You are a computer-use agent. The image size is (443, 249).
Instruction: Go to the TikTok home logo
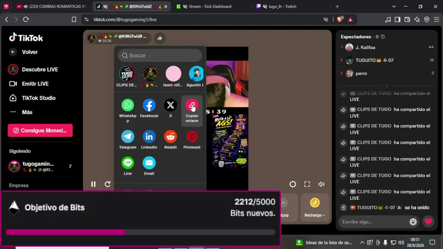pos(26,37)
